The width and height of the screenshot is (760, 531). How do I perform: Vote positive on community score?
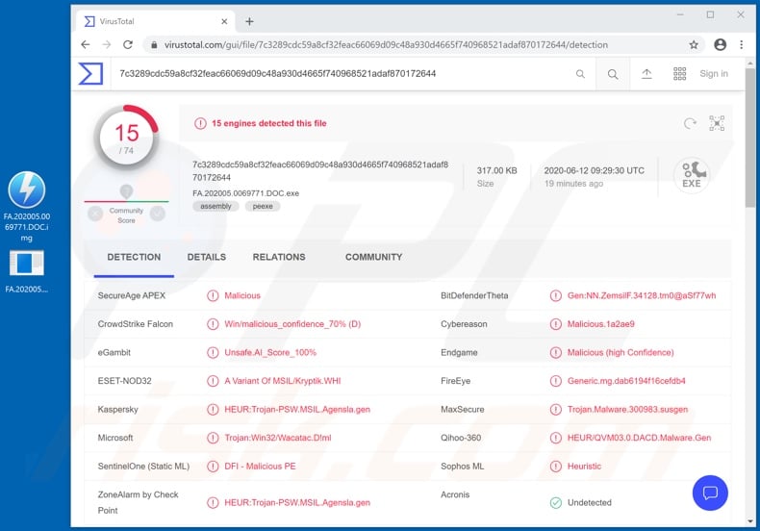158,214
